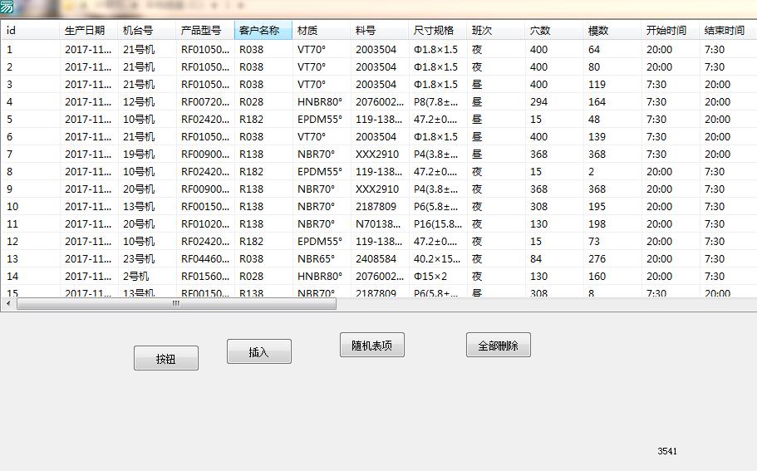Click the 3541 label
This screenshot has width=757, height=471.
667,451
